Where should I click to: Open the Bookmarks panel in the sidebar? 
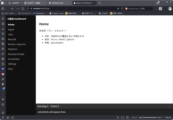point(3,19)
